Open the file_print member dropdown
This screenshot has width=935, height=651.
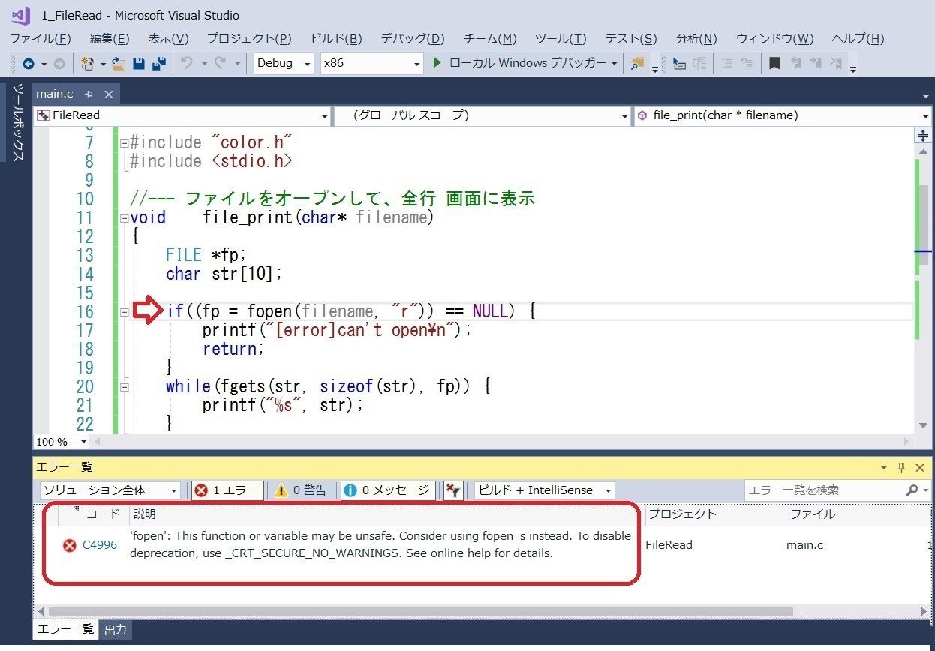pos(783,115)
